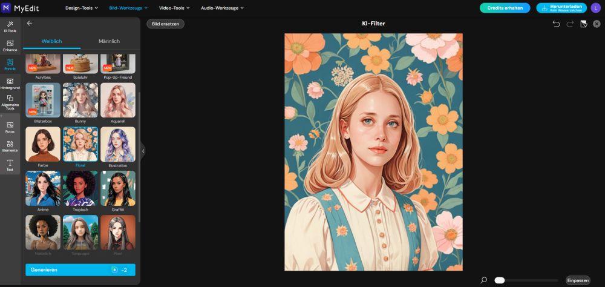This screenshot has width=605, height=287.
Task: Open Allgemeine Tools in sidebar
Action: point(10,102)
